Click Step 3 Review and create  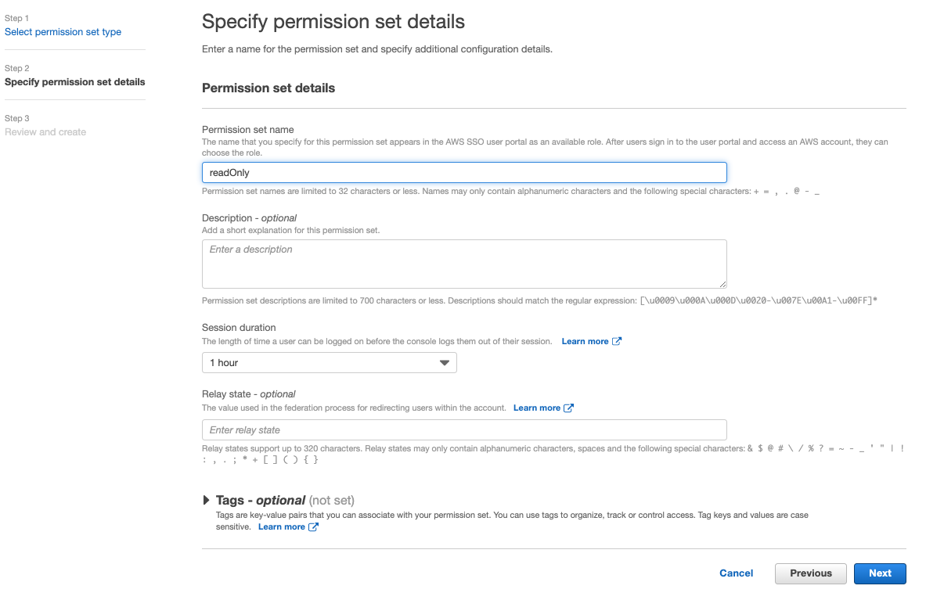(x=45, y=132)
